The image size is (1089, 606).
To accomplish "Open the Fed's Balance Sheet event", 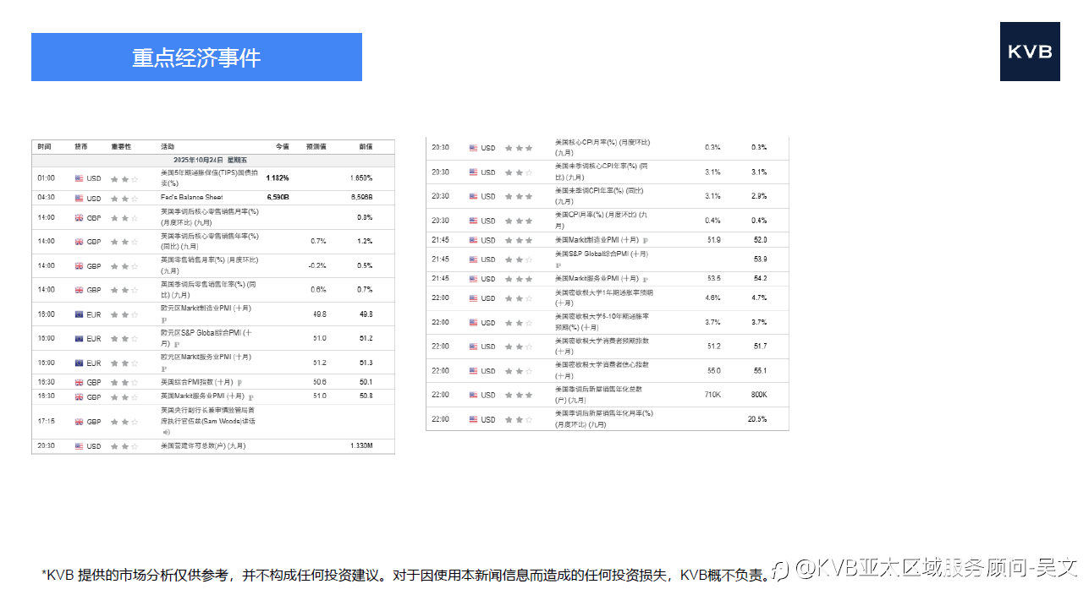I will [192, 197].
